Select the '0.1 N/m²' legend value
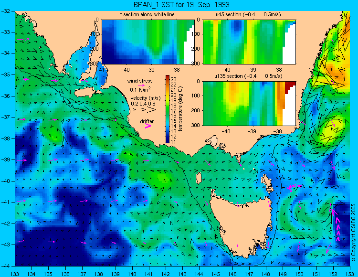358x277 pixels. click(140, 89)
